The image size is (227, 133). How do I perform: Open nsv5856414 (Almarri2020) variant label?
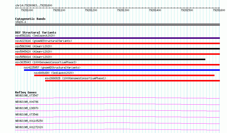click(34, 57)
